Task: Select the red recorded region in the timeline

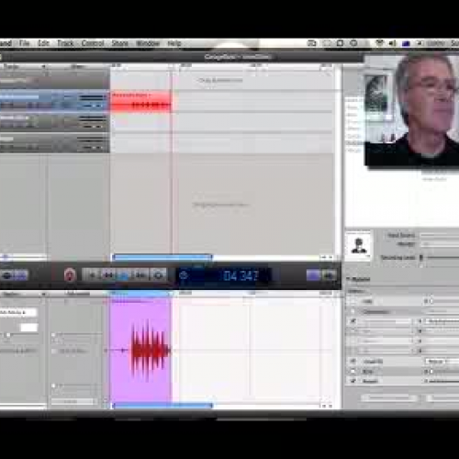Action: click(x=140, y=102)
